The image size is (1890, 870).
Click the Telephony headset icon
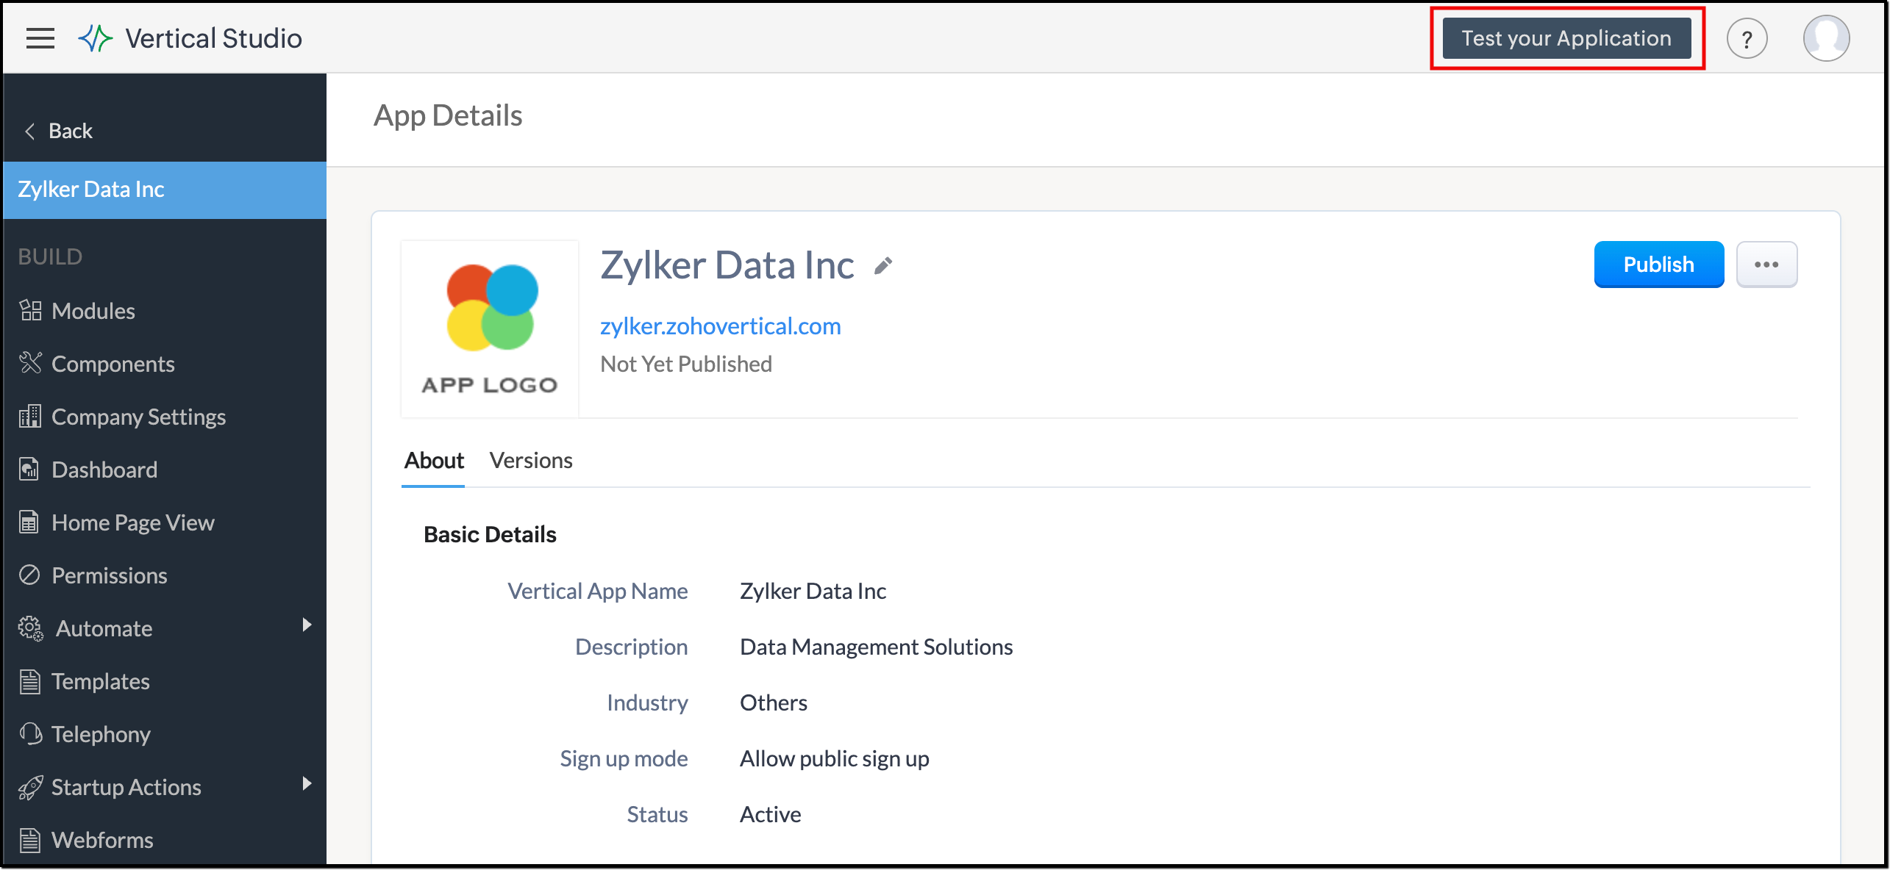[30, 733]
